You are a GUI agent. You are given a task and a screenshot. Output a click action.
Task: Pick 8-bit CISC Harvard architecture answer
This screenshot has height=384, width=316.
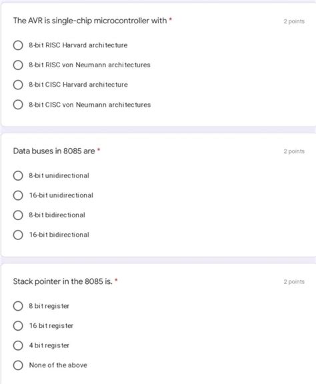pos(18,85)
